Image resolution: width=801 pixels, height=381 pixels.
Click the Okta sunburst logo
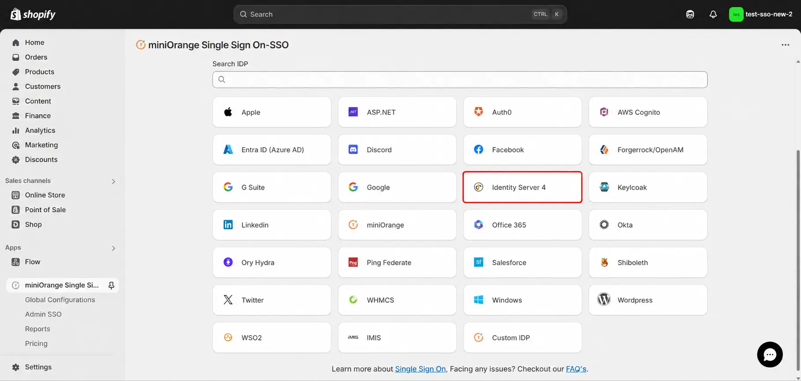pos(604,225)
